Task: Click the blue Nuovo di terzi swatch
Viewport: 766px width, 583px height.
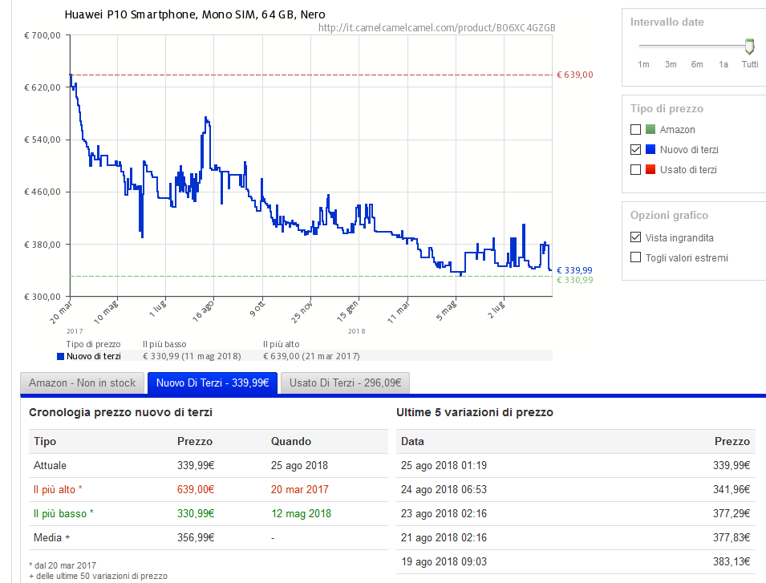Action: (x=650, y=150)
